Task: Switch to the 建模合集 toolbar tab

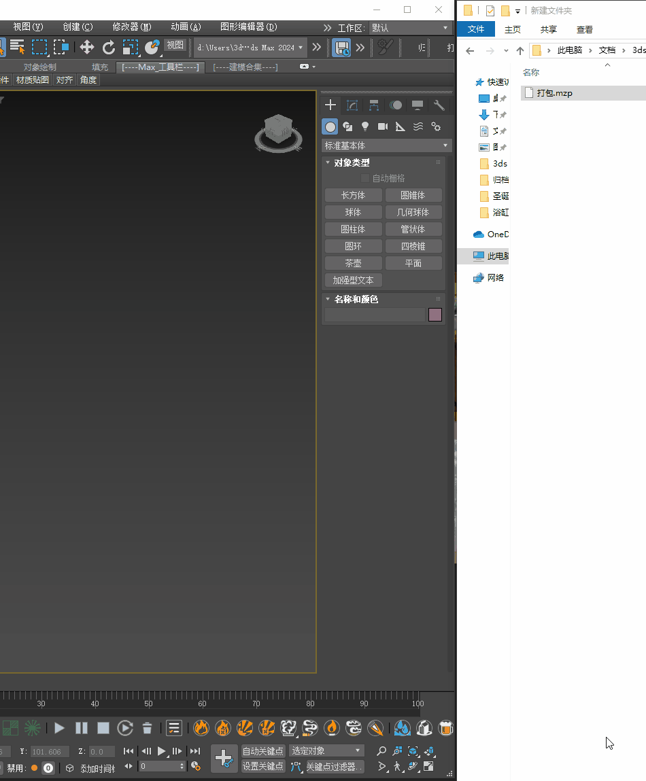Action: [245, 67]
